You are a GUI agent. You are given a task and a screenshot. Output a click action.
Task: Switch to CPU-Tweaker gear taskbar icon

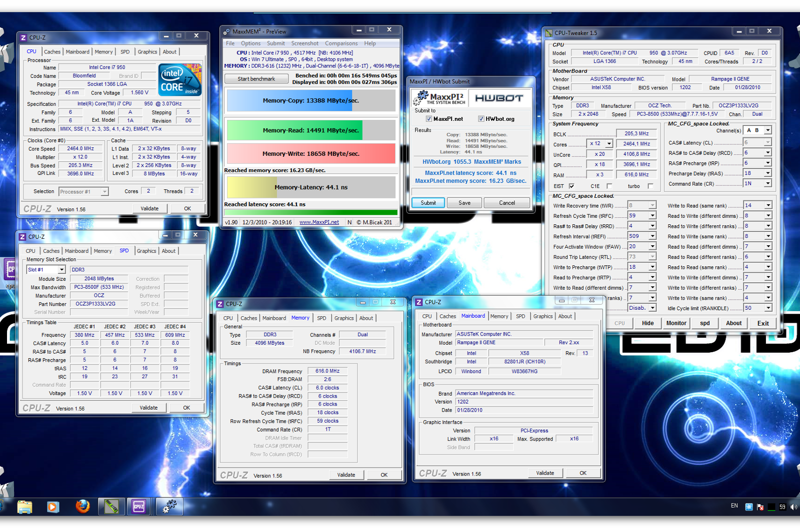coord(169,507)
